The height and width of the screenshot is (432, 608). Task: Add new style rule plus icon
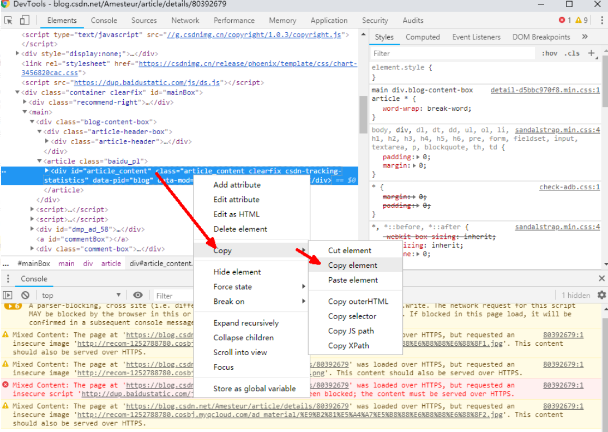(x=592, y=53)
